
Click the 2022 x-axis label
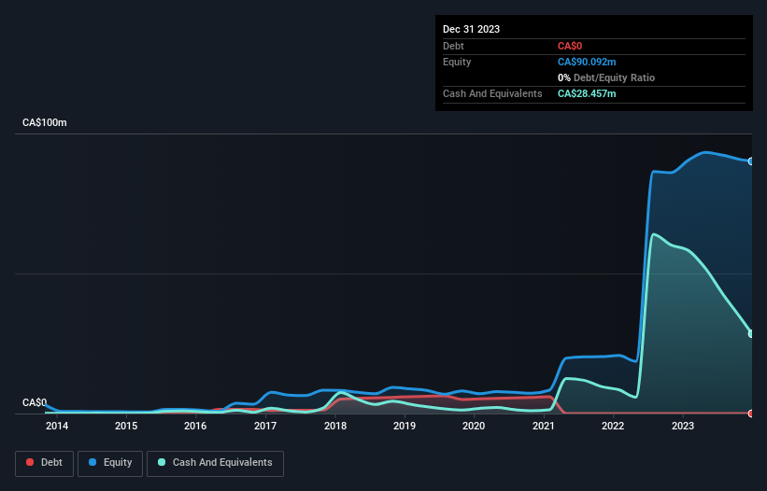[x=613, y=426]
